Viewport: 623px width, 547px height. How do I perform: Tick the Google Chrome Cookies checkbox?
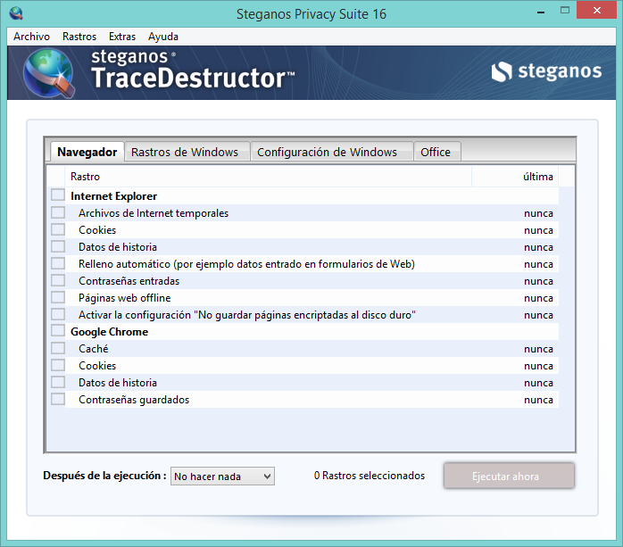58,365
